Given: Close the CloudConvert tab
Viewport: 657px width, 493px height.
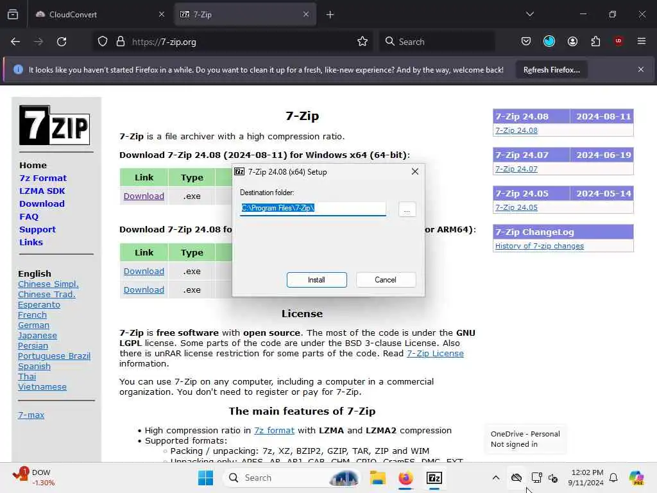Looking at the screenshot, I should pyautogui.click(x=162, y=14).
